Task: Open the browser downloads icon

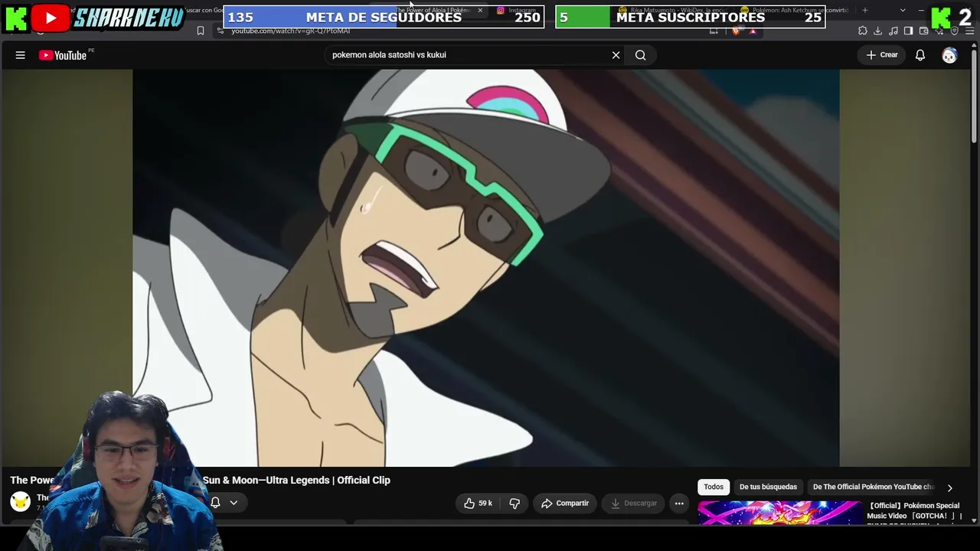Action: pyautogui.click(x=878, y=31)
